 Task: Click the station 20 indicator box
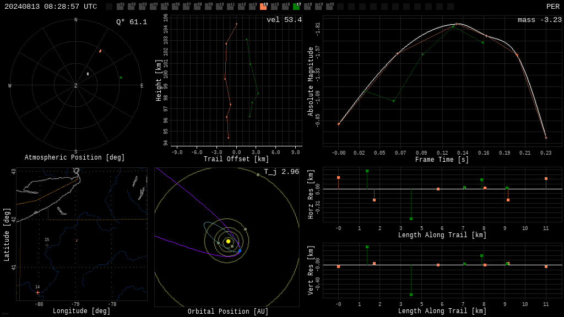point(329,7)
